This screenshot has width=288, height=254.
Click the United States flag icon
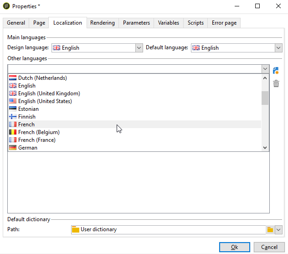tap(13, 101)
